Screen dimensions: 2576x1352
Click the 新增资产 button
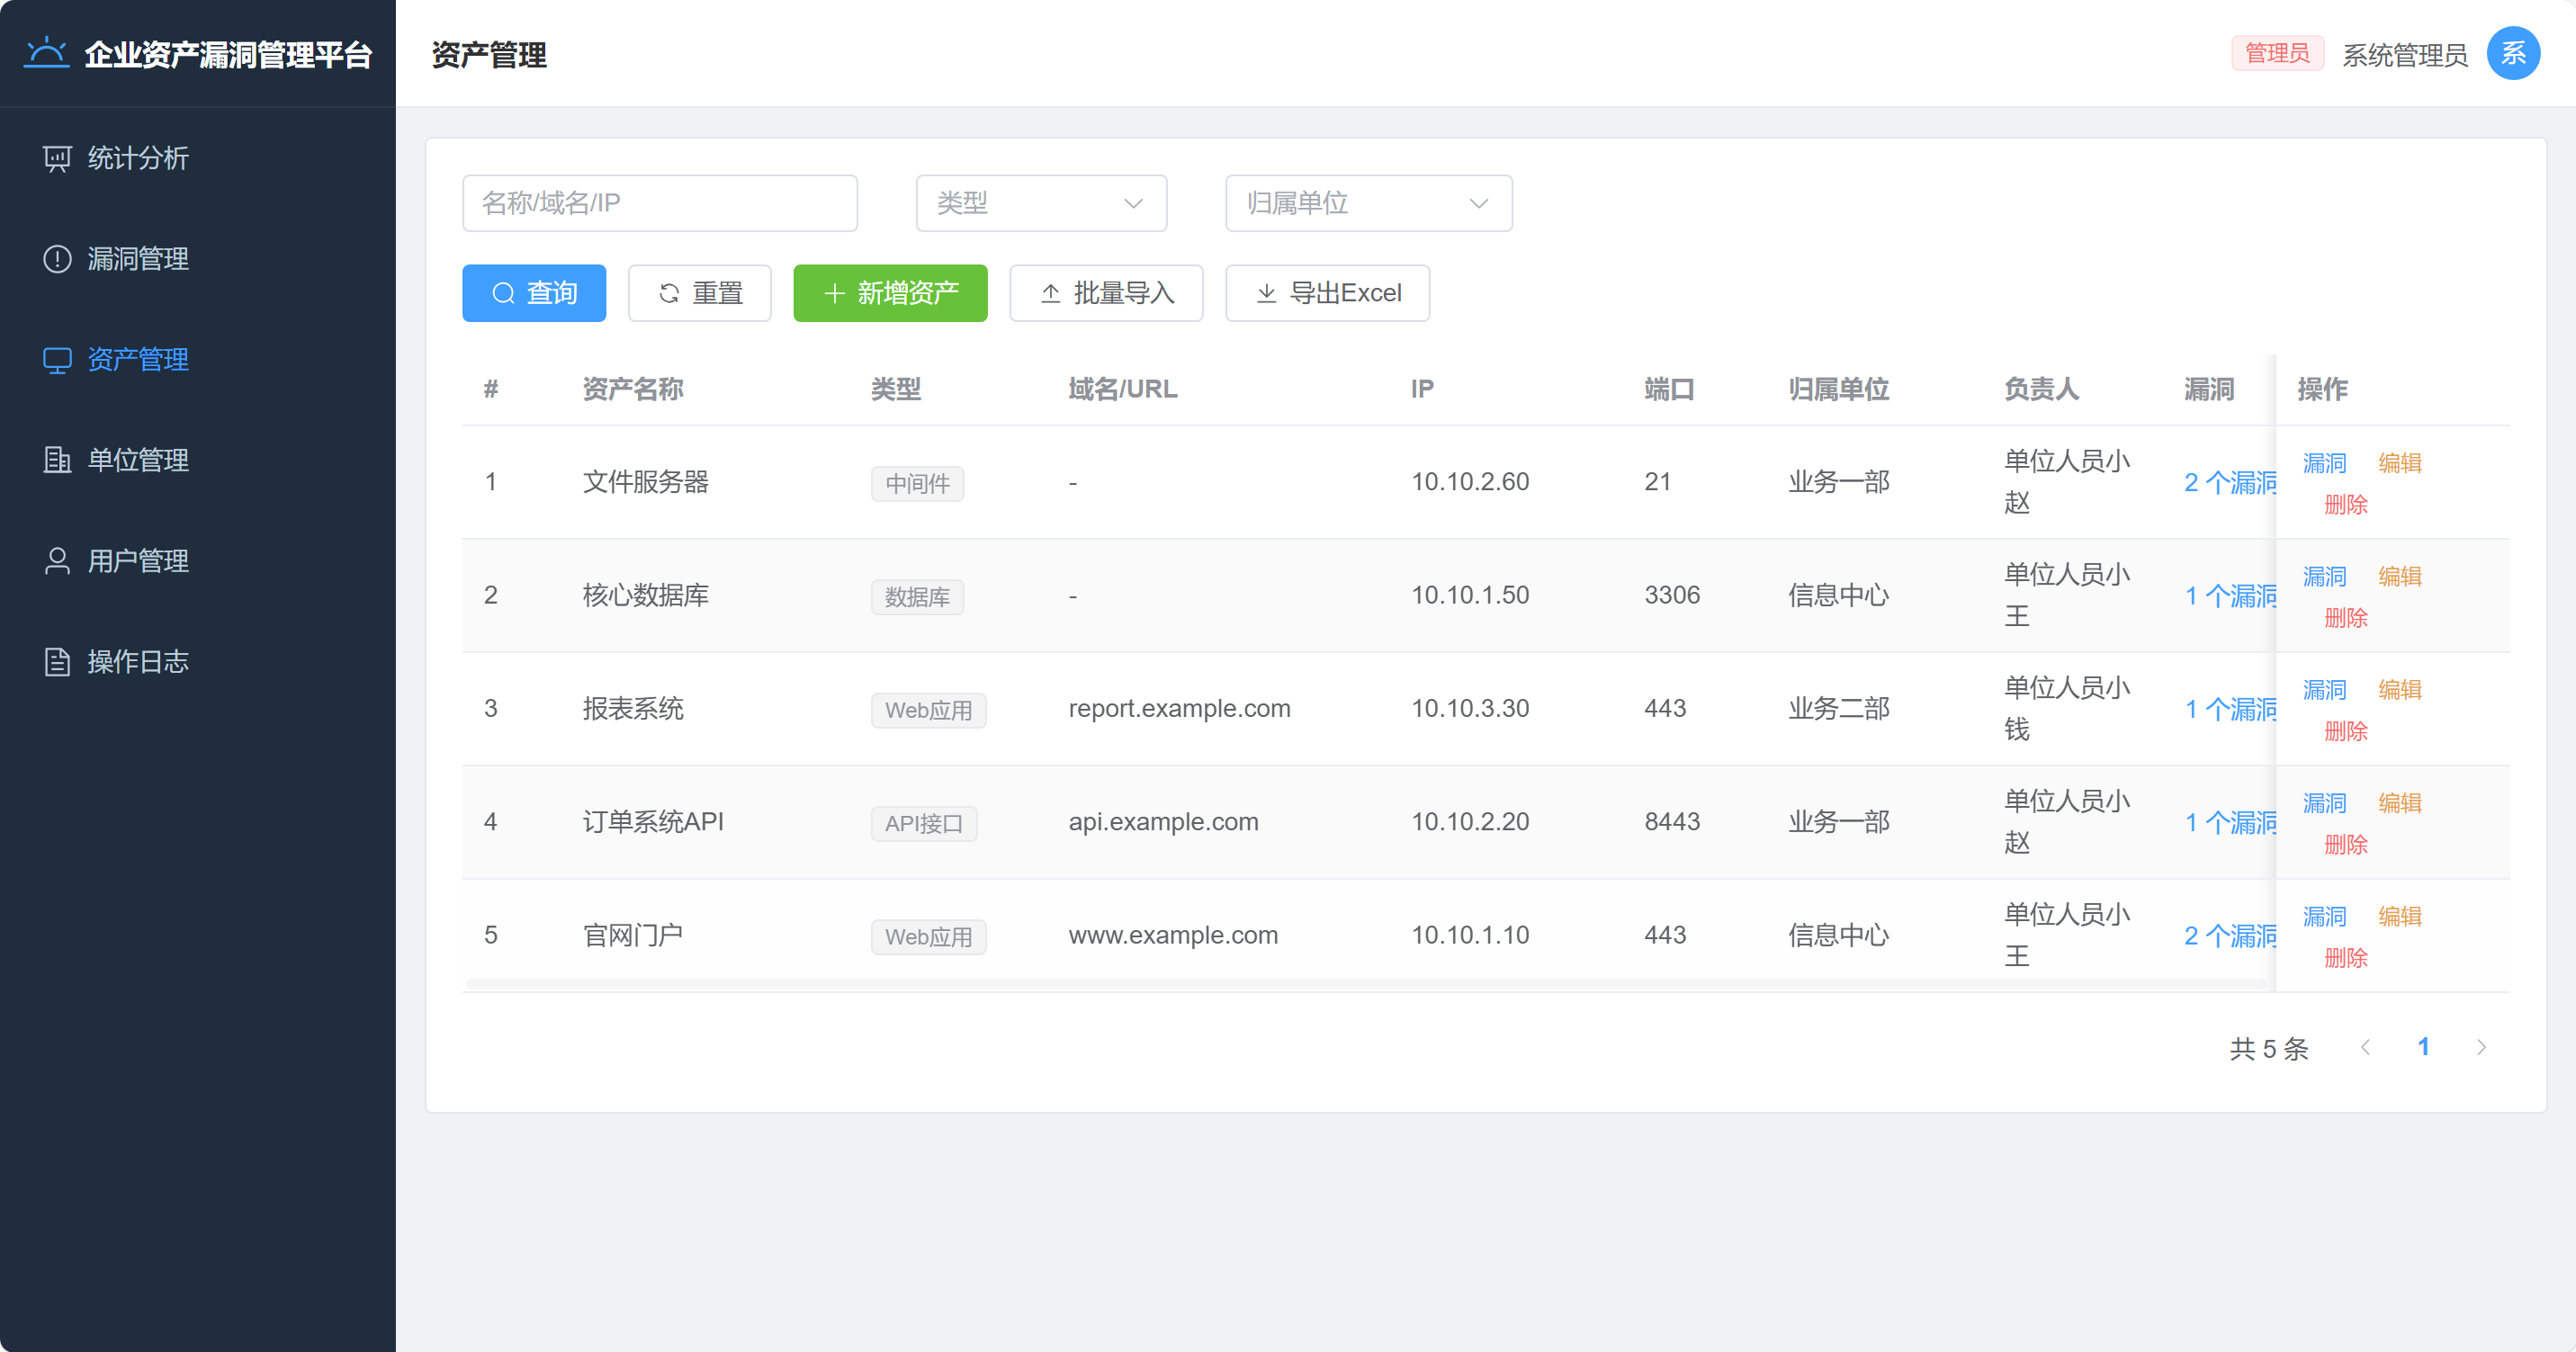click(891, 293)
